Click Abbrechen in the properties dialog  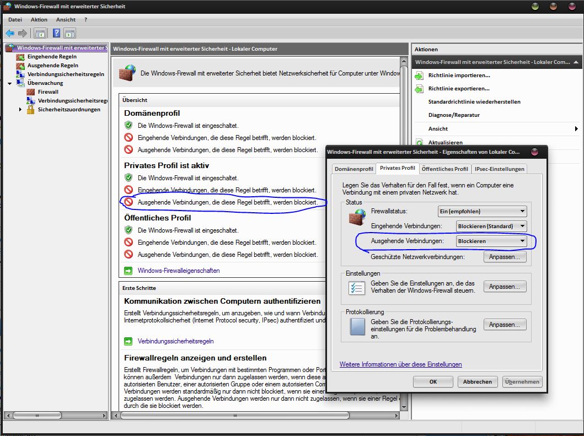478,381
